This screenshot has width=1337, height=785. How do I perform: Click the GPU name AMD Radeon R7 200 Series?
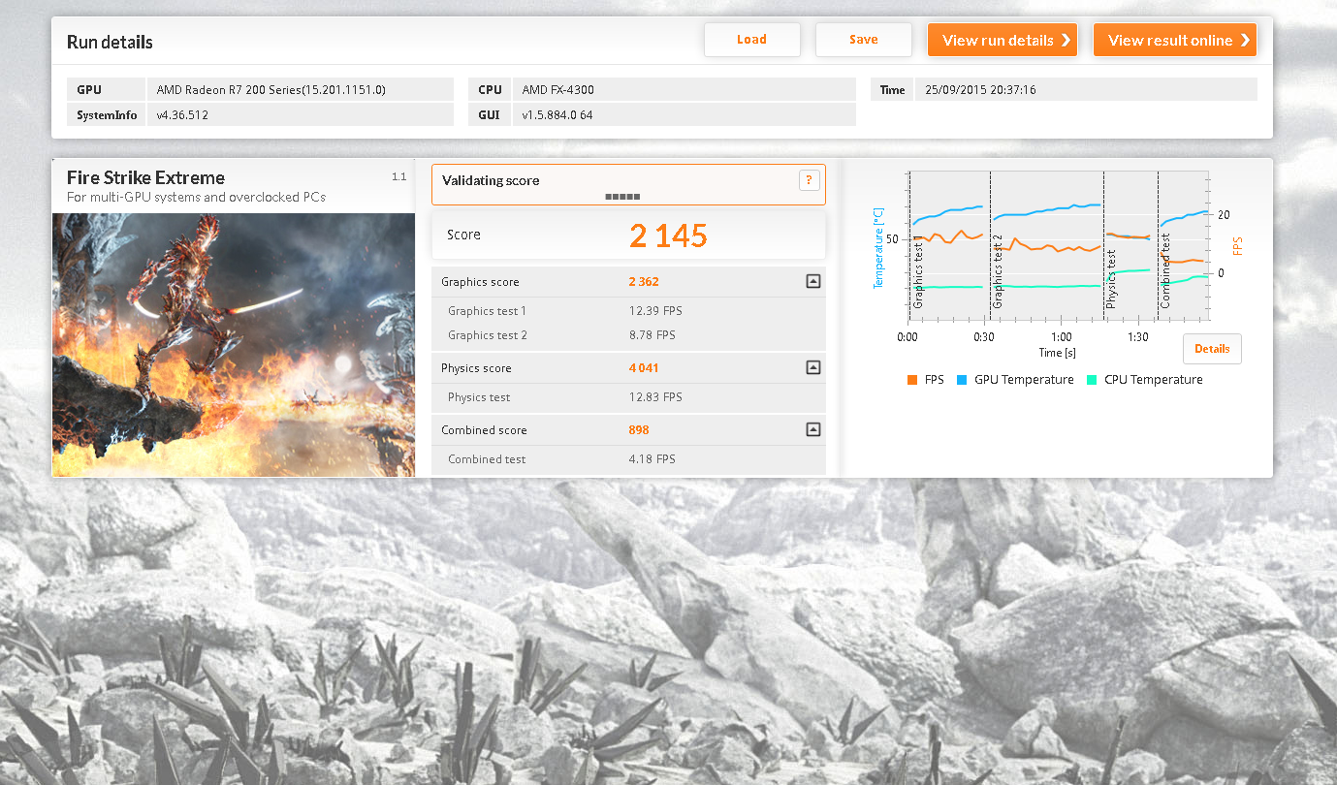(x=271, y=90)
